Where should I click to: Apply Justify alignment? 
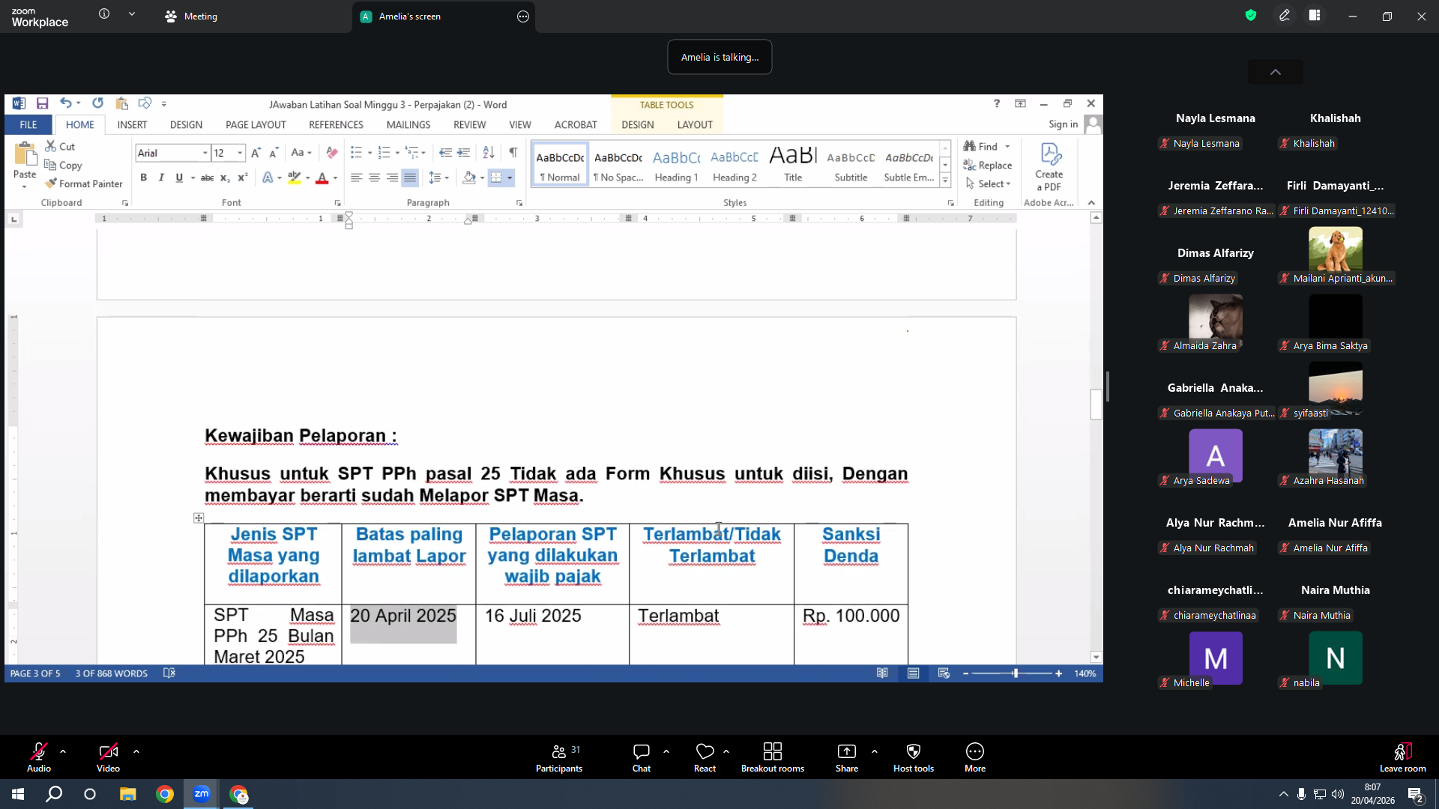(410, 178)
